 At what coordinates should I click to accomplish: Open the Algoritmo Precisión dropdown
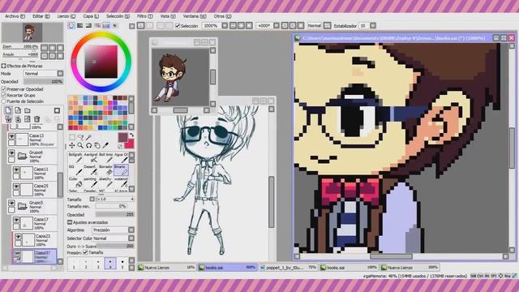pos(112,230)
